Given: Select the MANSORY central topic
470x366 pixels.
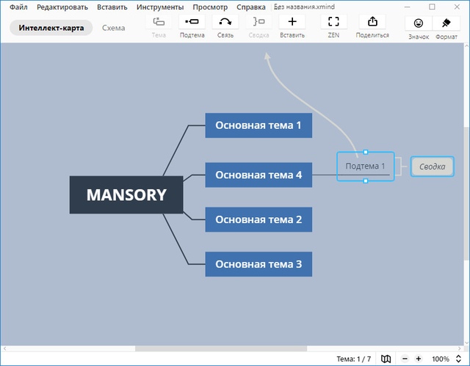Looking at the screenshot, I should pos(126,195).
